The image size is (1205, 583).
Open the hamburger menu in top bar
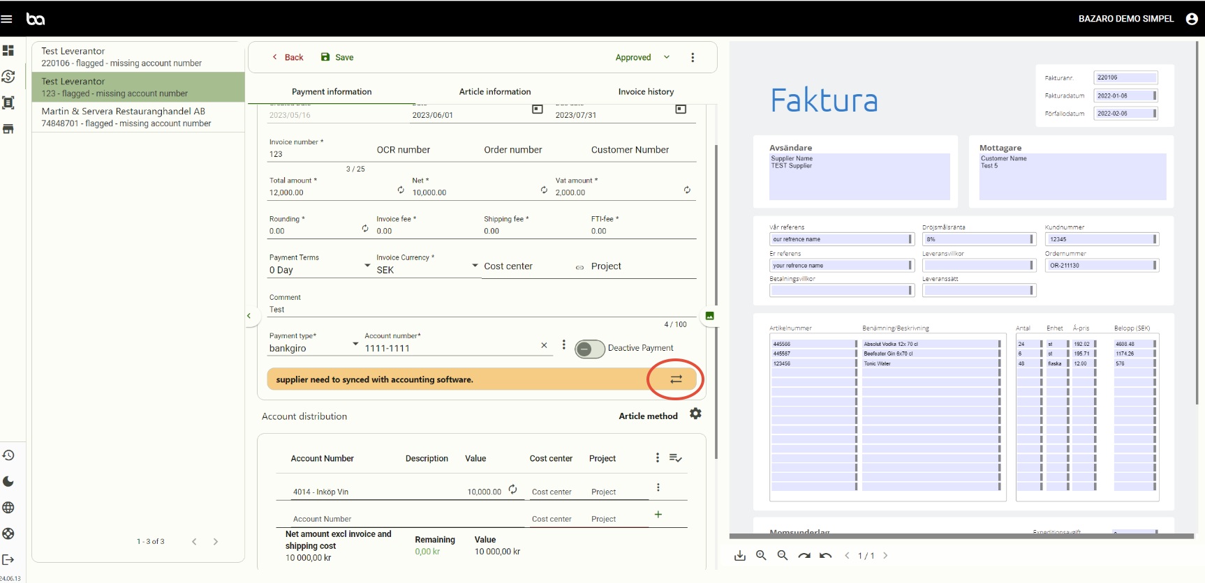(x=7, y=19)
